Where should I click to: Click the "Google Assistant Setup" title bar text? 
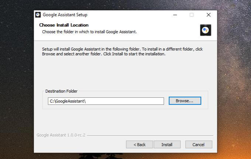click(x=65, y=15)
